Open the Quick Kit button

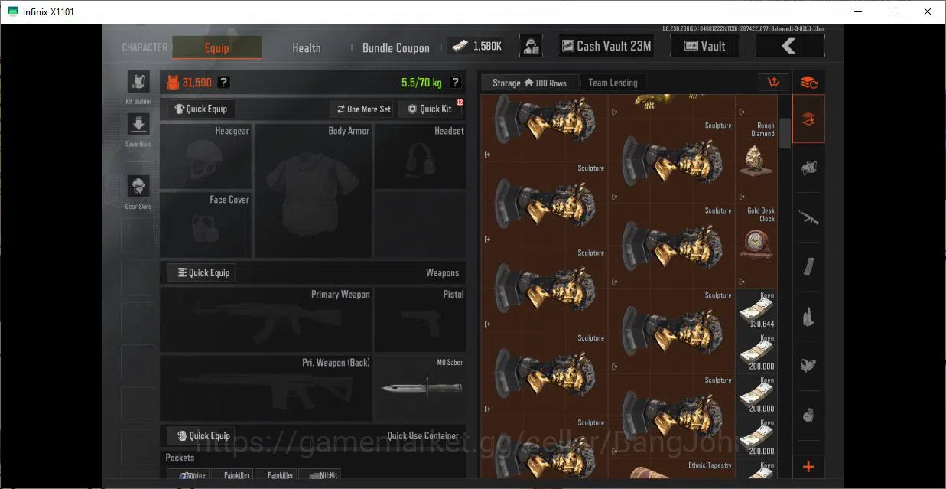[x=430, y=109]
